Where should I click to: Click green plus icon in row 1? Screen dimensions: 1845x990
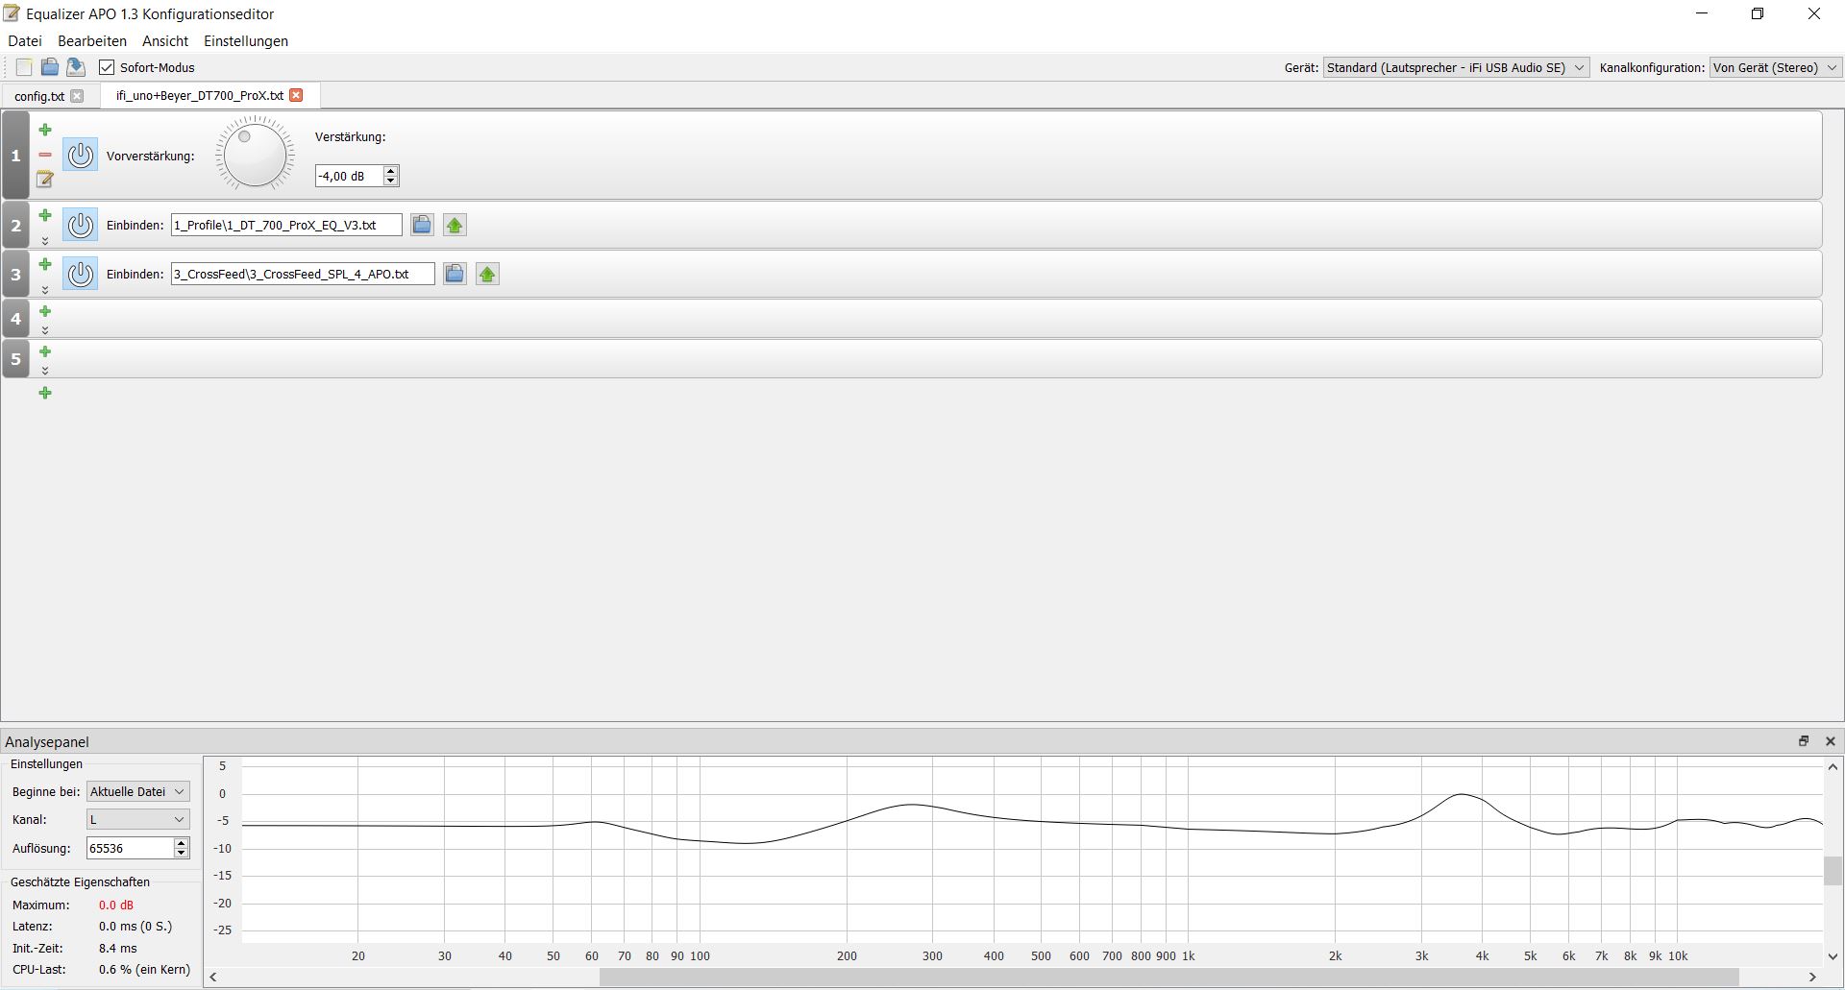coord(45,130)
